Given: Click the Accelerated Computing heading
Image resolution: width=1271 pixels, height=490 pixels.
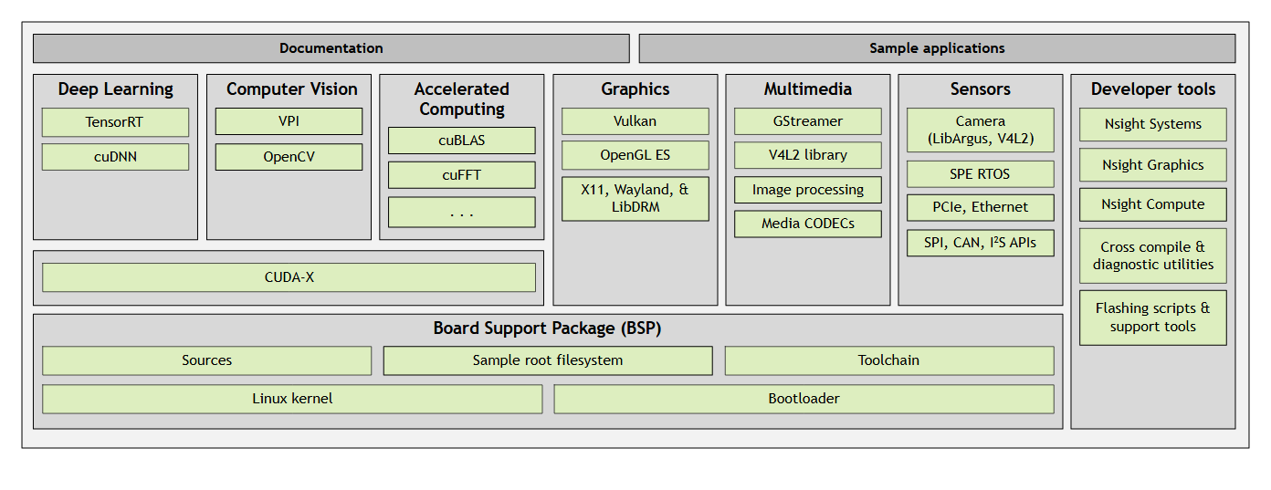Looking at the screenshot, I should 462,99.
